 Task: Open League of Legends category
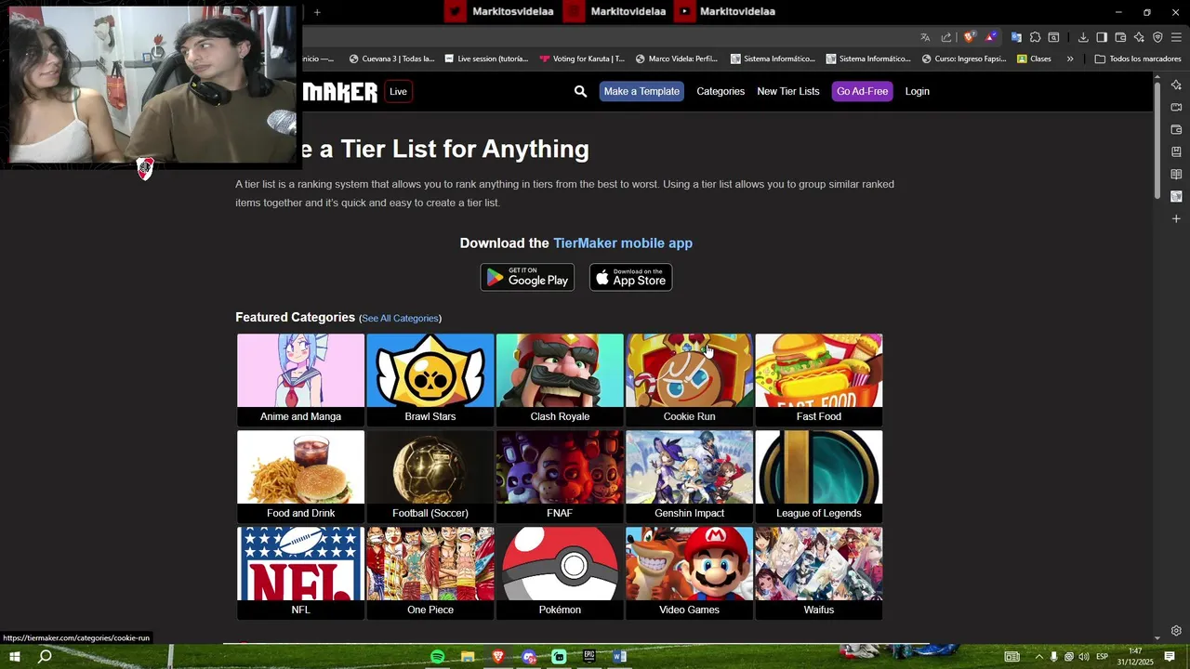click(819, 476)
